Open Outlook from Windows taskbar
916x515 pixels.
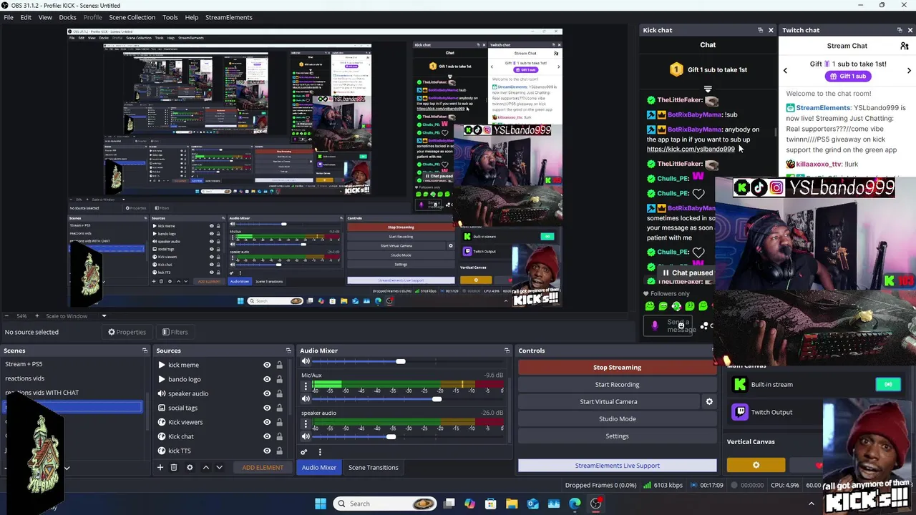pos(532,504)
